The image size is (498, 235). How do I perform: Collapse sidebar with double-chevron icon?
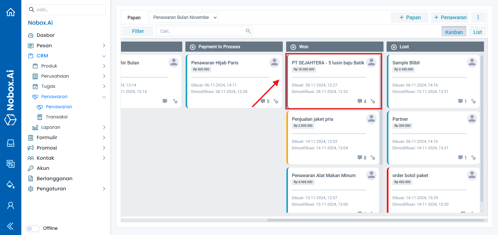pyautogui.click(x=10, y=226)
